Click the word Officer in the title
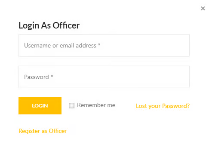Viewport: 209px width, 158px height. [x=66, y=25]
